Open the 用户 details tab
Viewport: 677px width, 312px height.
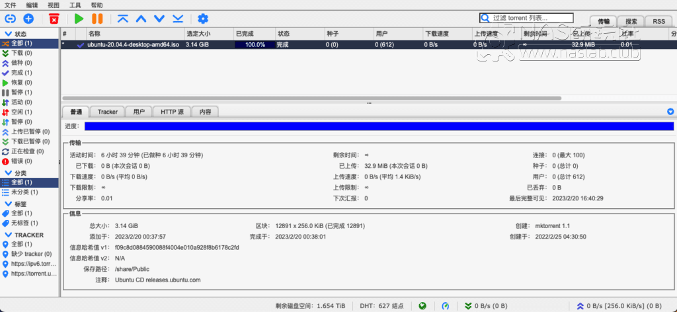click(x=139, y=112)
